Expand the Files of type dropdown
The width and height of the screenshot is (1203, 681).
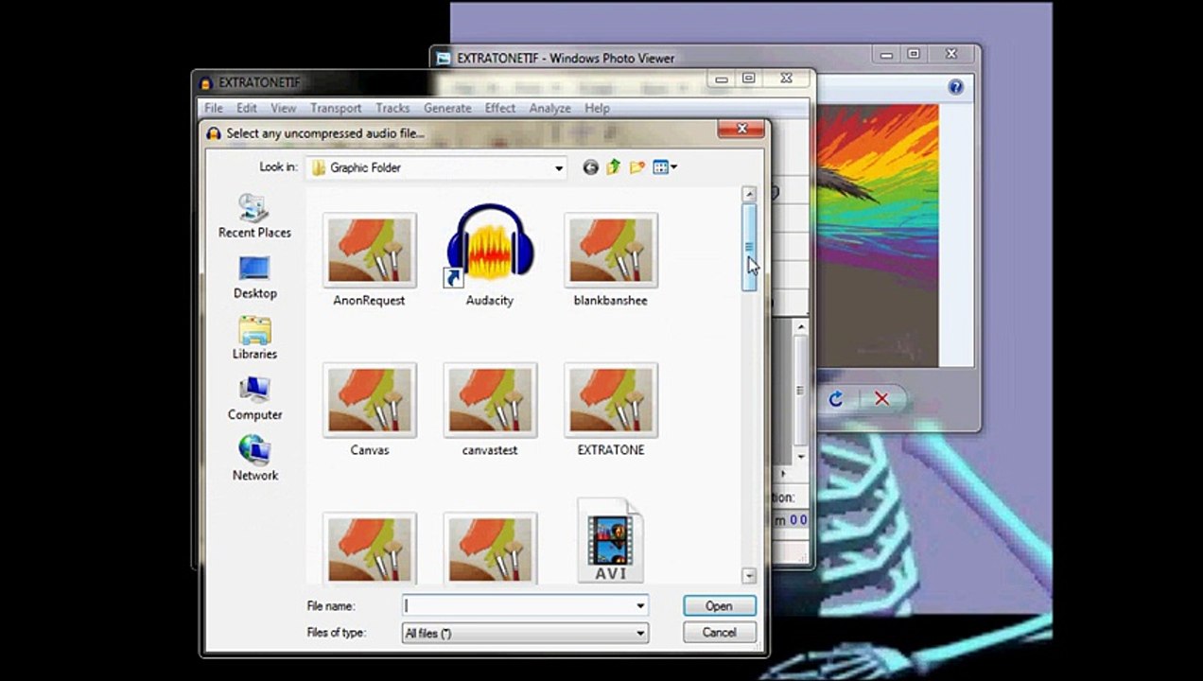(640, 633)
